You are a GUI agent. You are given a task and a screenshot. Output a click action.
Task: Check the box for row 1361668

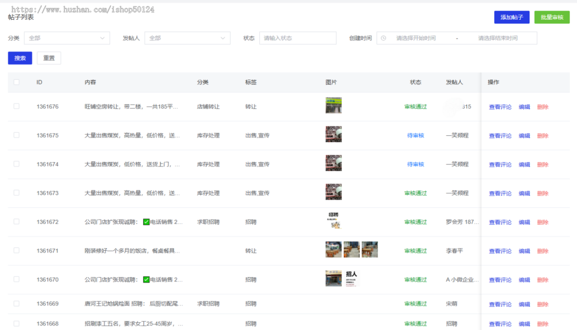16,323
